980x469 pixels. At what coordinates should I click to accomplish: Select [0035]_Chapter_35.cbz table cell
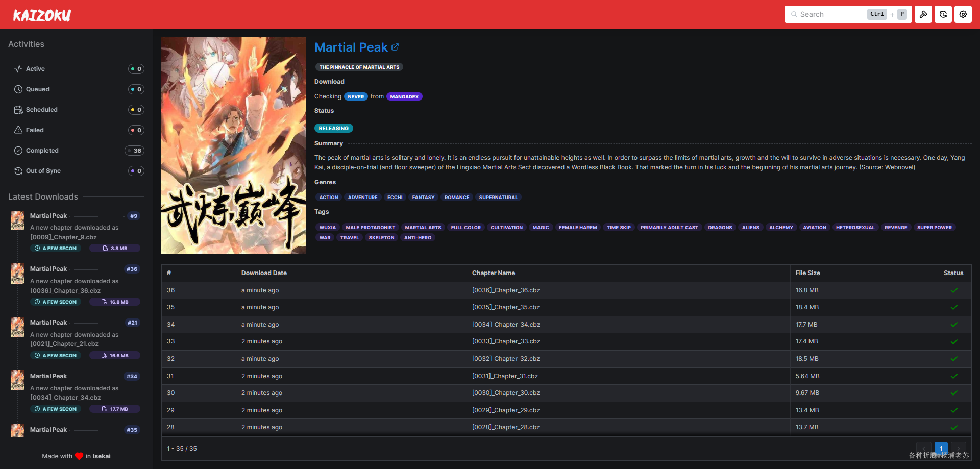point(628,307)
